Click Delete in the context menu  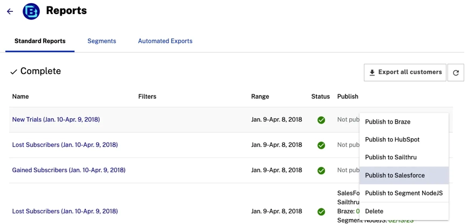(x=374, y=212)
